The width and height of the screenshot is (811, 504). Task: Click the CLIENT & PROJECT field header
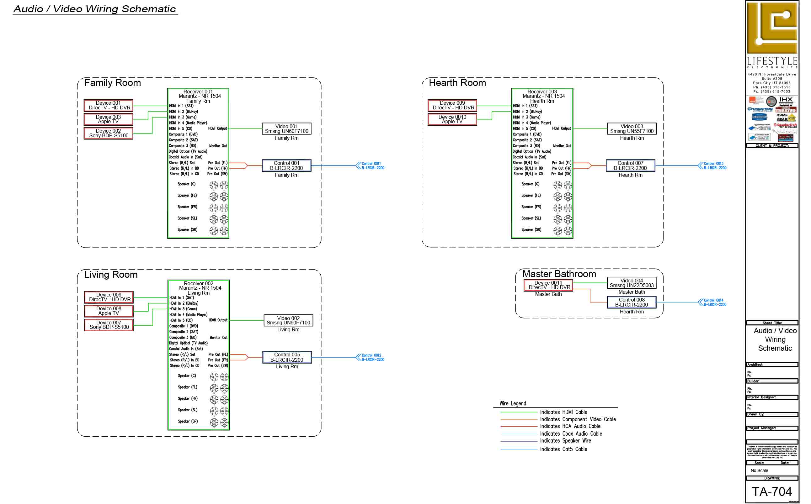(x=772, y=146)
